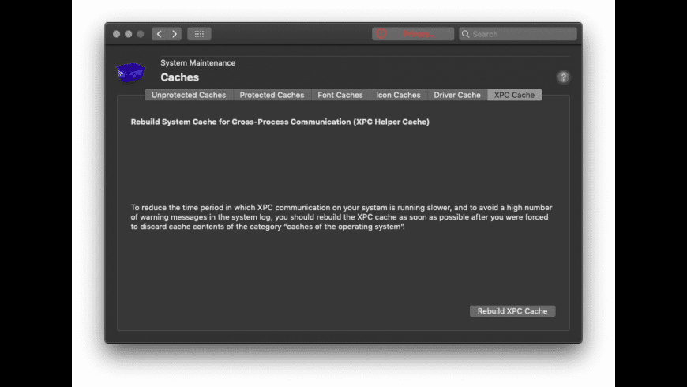This screenshot has height=387, width=687.
Task: Click the red Privacy warning button
Action: tap(413, 34)
